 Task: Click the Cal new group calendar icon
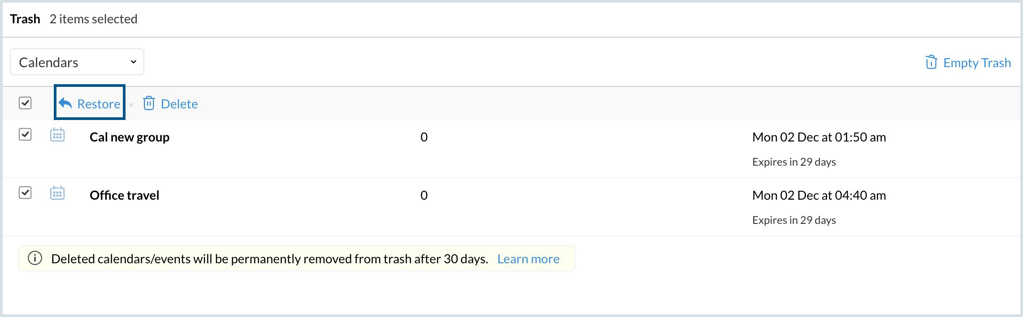(57, 135)
